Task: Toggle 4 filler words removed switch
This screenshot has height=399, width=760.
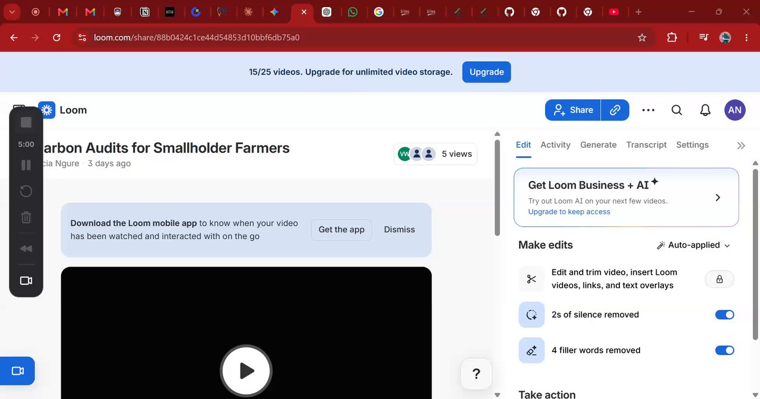Action: pyautogui.click(x=724, y=350)
